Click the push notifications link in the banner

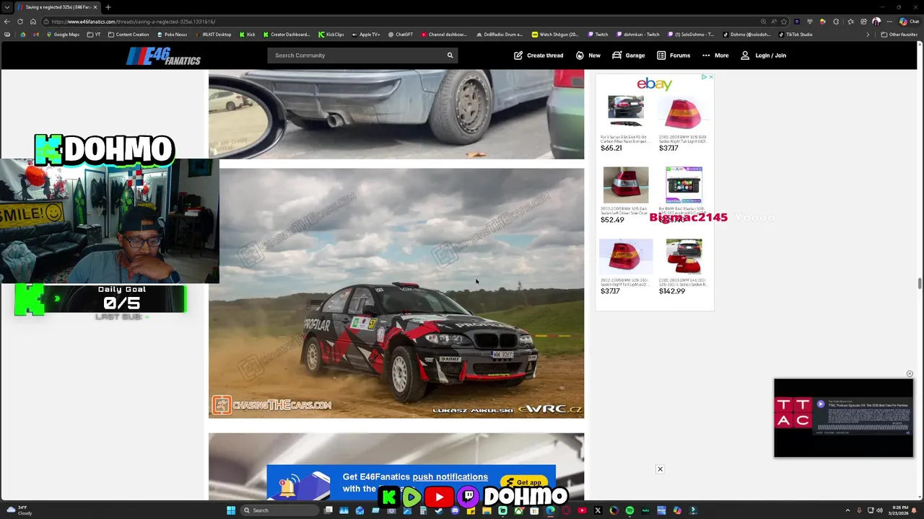(x=450, y=476)
